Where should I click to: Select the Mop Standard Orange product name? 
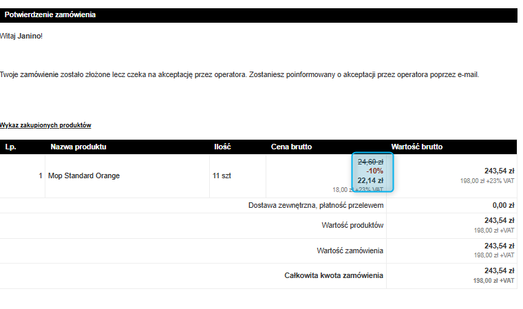point(84,175)
